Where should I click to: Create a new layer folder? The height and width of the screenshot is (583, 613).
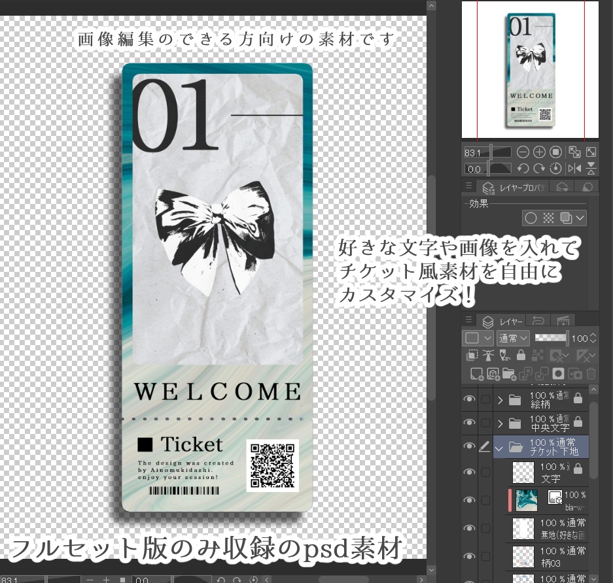(x=509, y=374)
